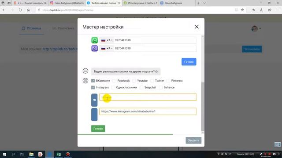Switch to the Instagram Нина Бабурина tab

click(67, 3)
